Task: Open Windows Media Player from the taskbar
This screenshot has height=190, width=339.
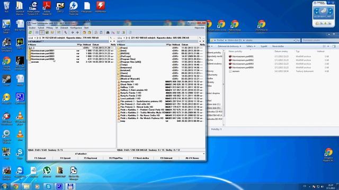Action: point(38,186)
